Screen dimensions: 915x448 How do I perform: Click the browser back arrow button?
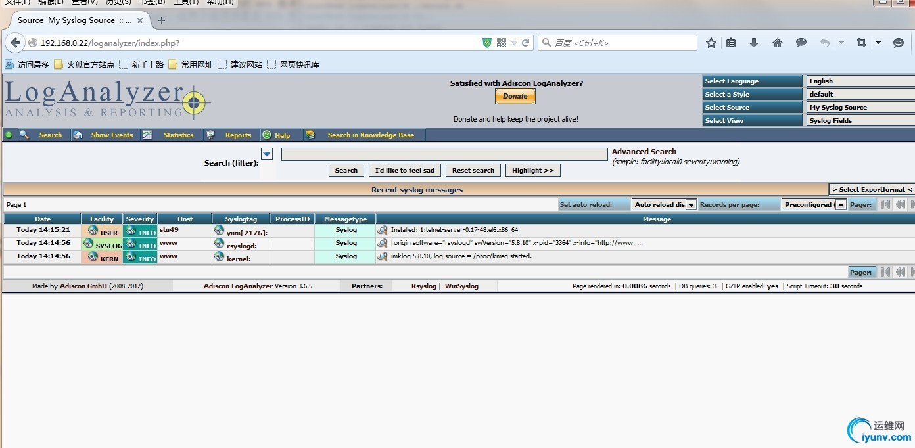(14, 43)
